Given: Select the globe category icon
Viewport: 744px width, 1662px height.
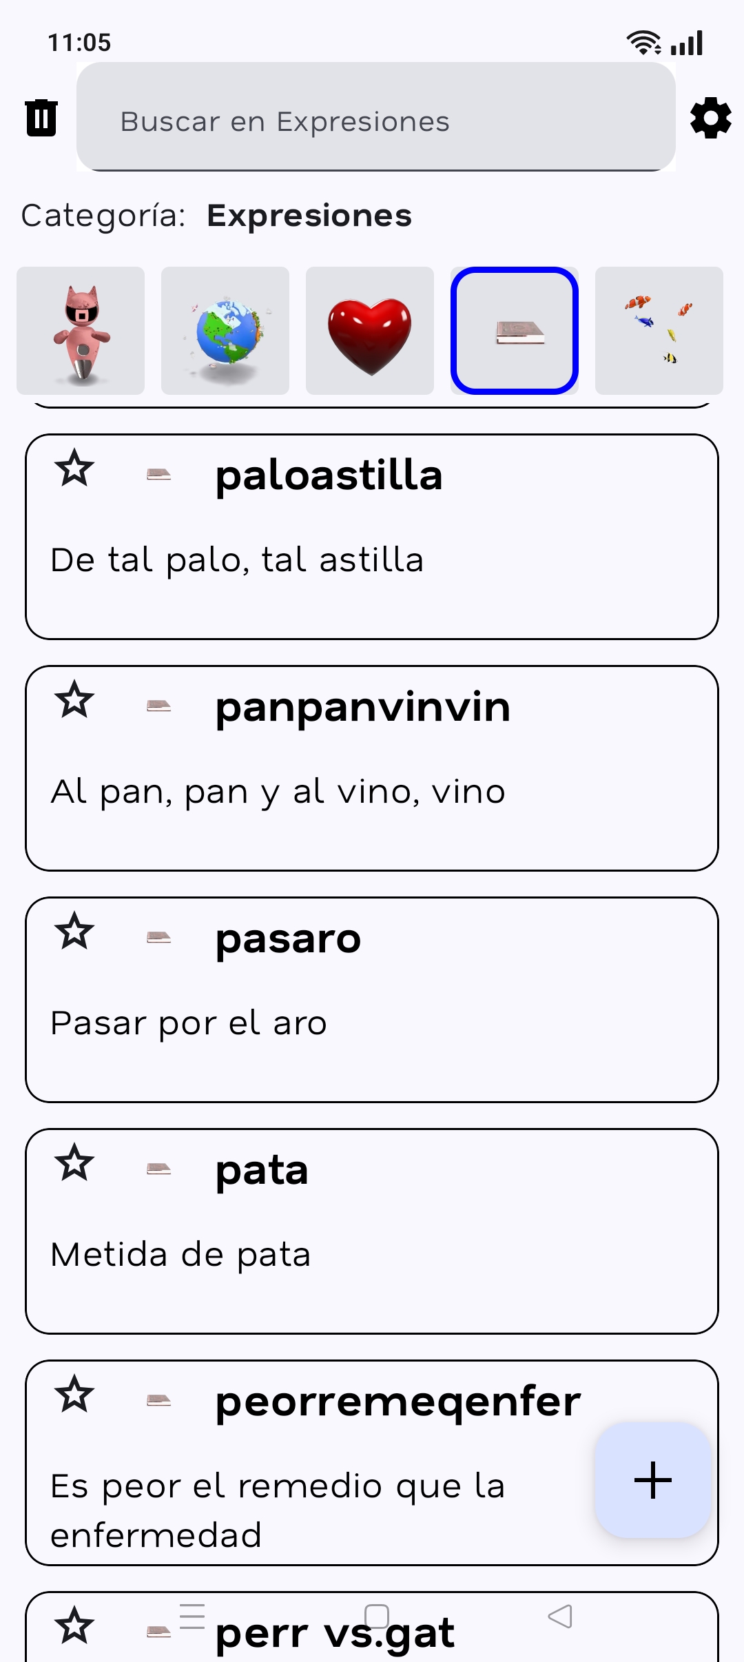Looking at the screenshot, I should coord(225,331).
